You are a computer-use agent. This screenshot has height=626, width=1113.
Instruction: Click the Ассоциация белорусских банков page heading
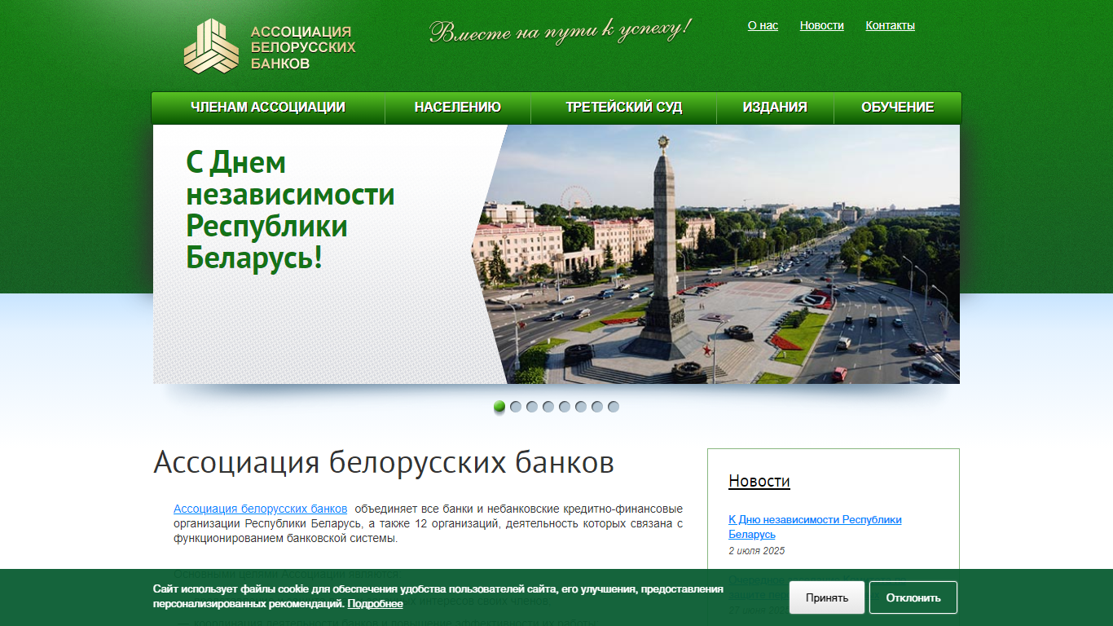(x=384, y=462)
